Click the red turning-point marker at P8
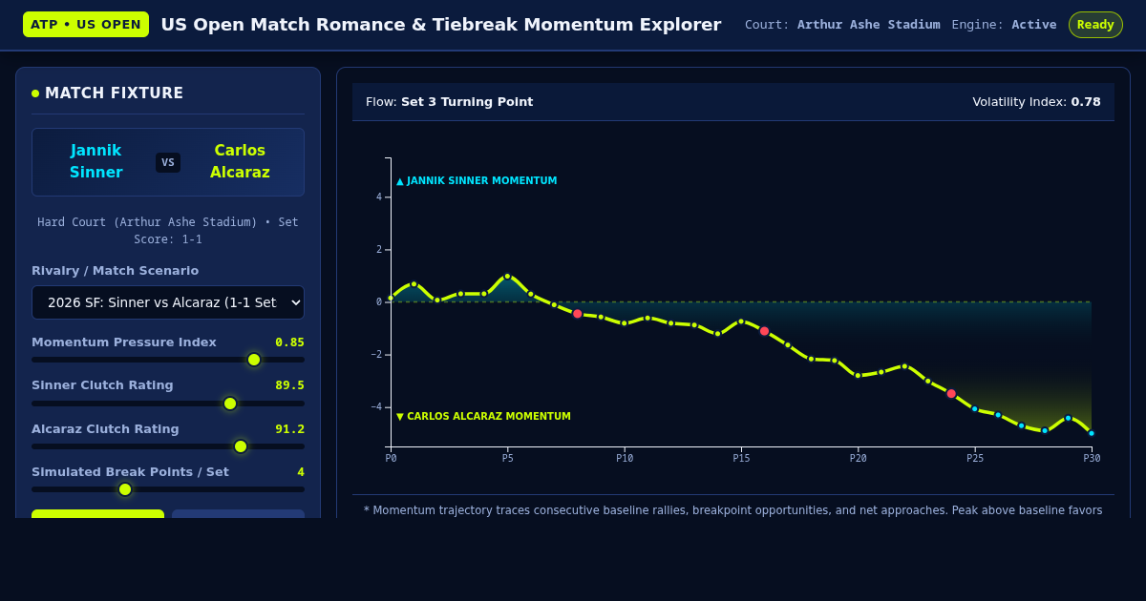 (x=578, y=314)
